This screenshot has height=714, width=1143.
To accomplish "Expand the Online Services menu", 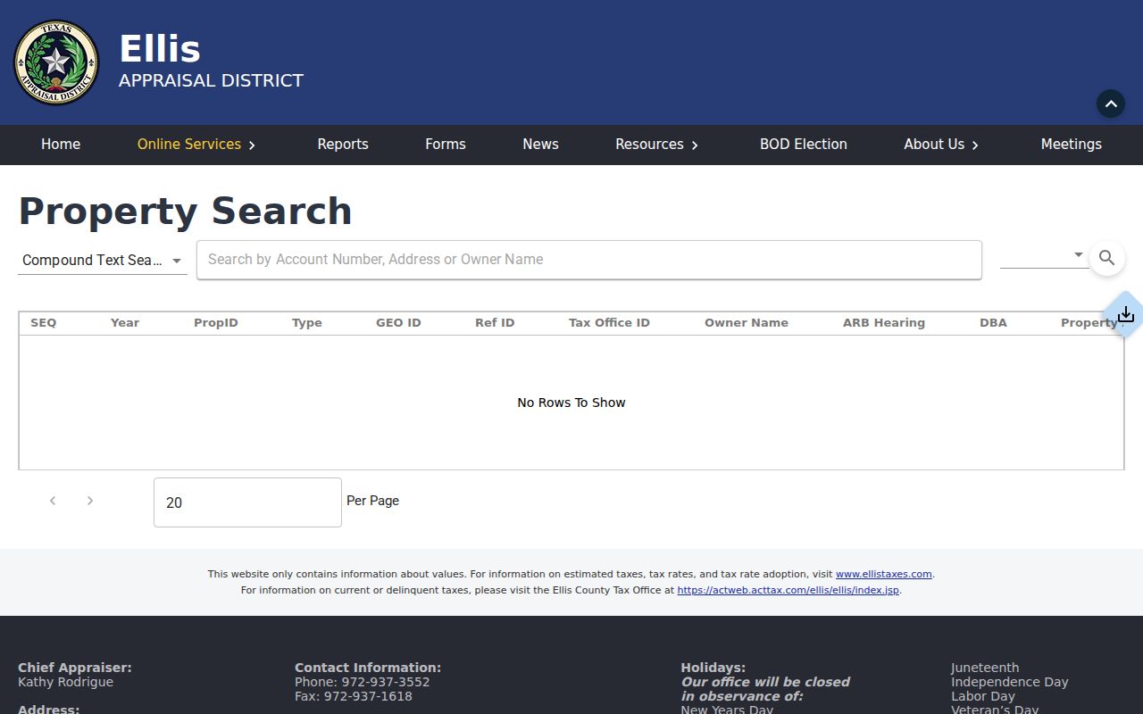I will (196, 144).
